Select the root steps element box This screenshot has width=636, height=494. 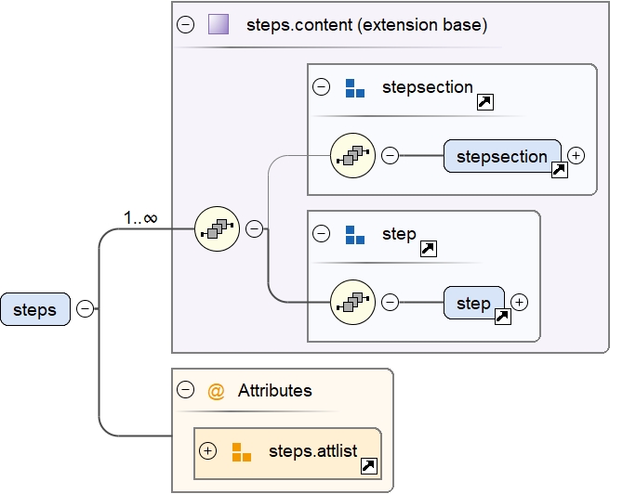(35, 309)
